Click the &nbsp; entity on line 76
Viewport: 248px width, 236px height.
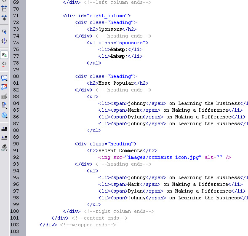pos(119,50)
